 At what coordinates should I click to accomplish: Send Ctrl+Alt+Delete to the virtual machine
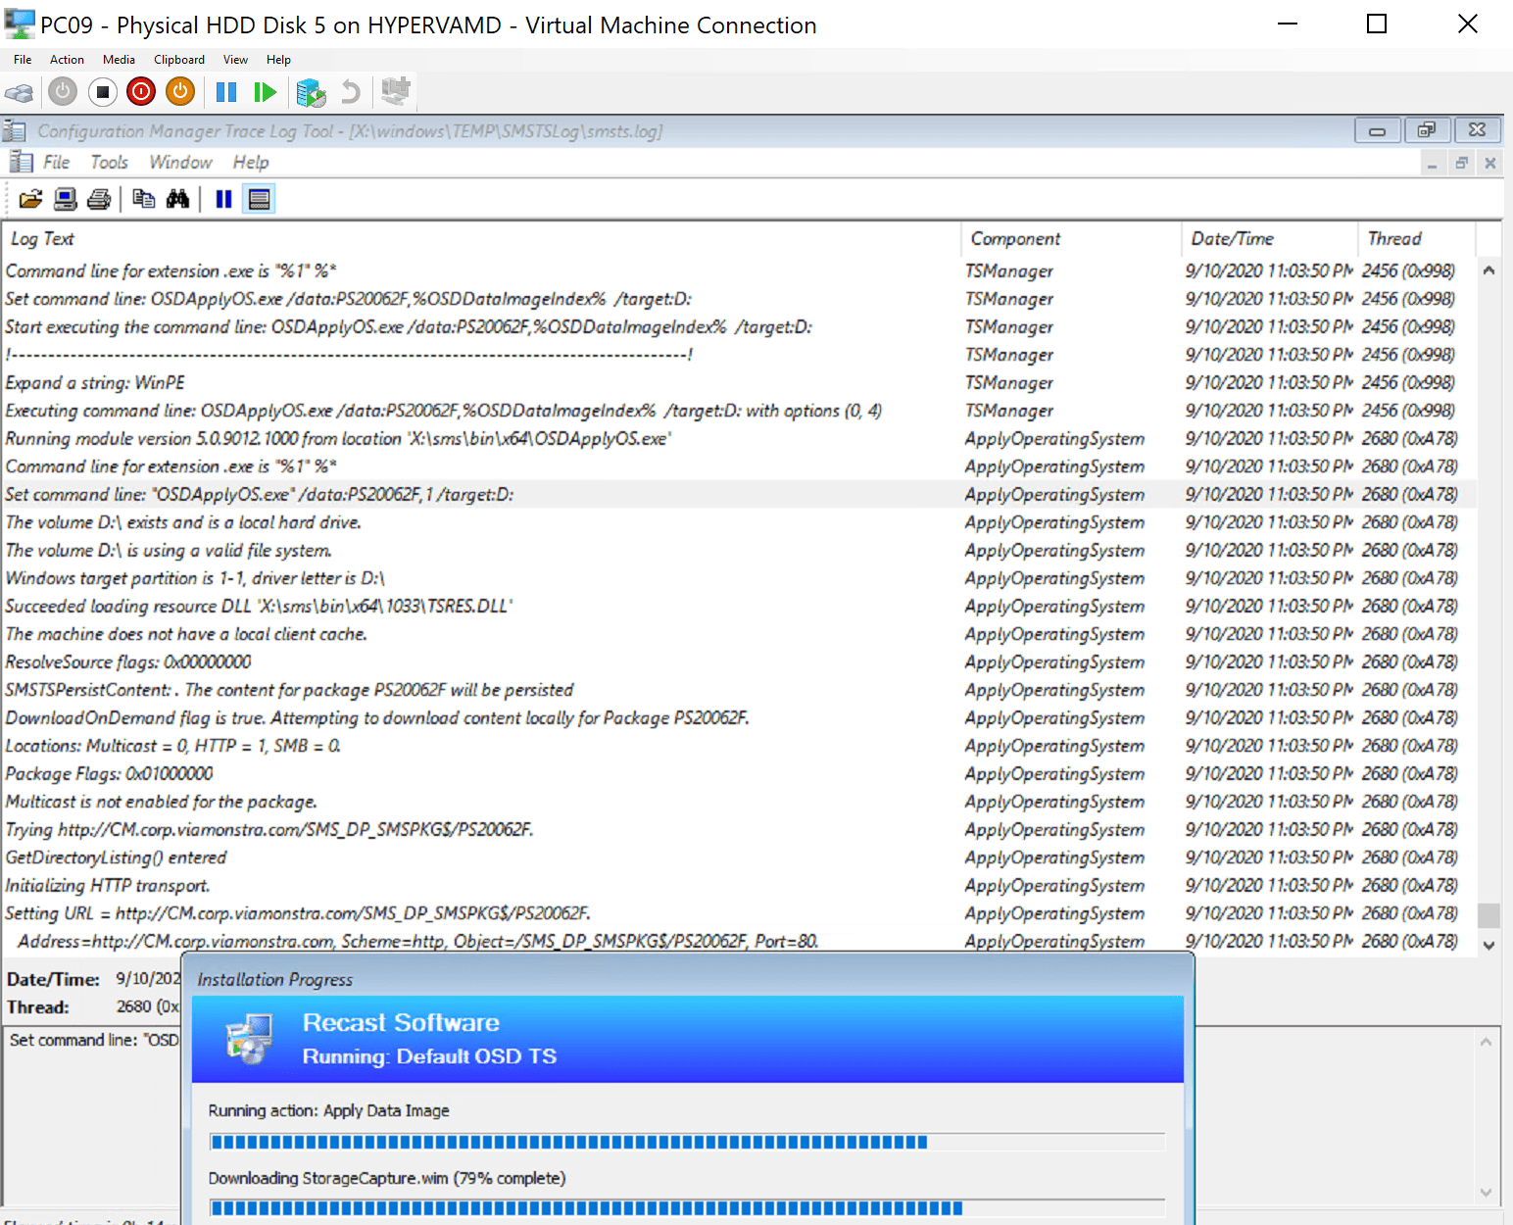20,91
